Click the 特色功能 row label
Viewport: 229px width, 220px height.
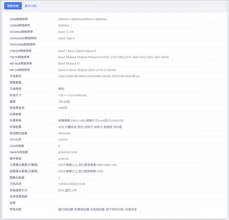point(16,209)
